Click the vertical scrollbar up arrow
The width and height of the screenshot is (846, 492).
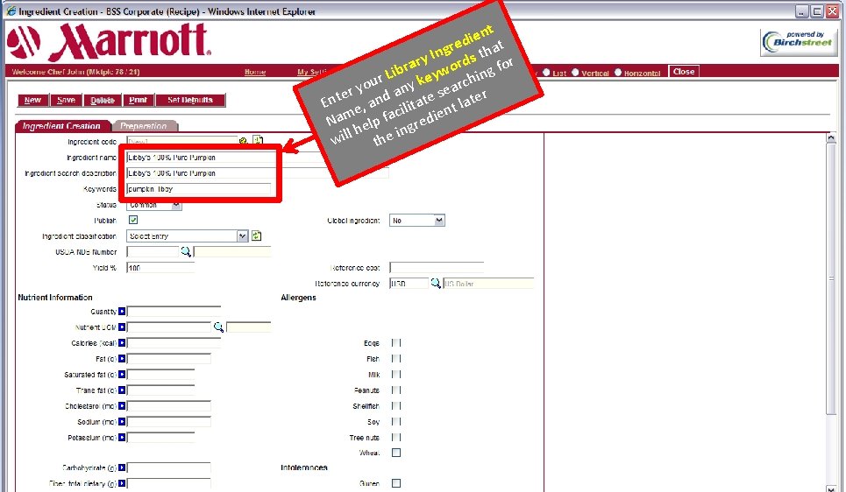pyautogui.click(x=831, y=138)
